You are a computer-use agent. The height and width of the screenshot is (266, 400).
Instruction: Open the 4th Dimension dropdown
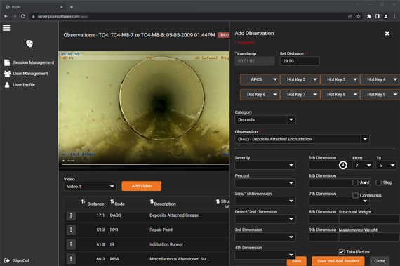pos(265,255)
